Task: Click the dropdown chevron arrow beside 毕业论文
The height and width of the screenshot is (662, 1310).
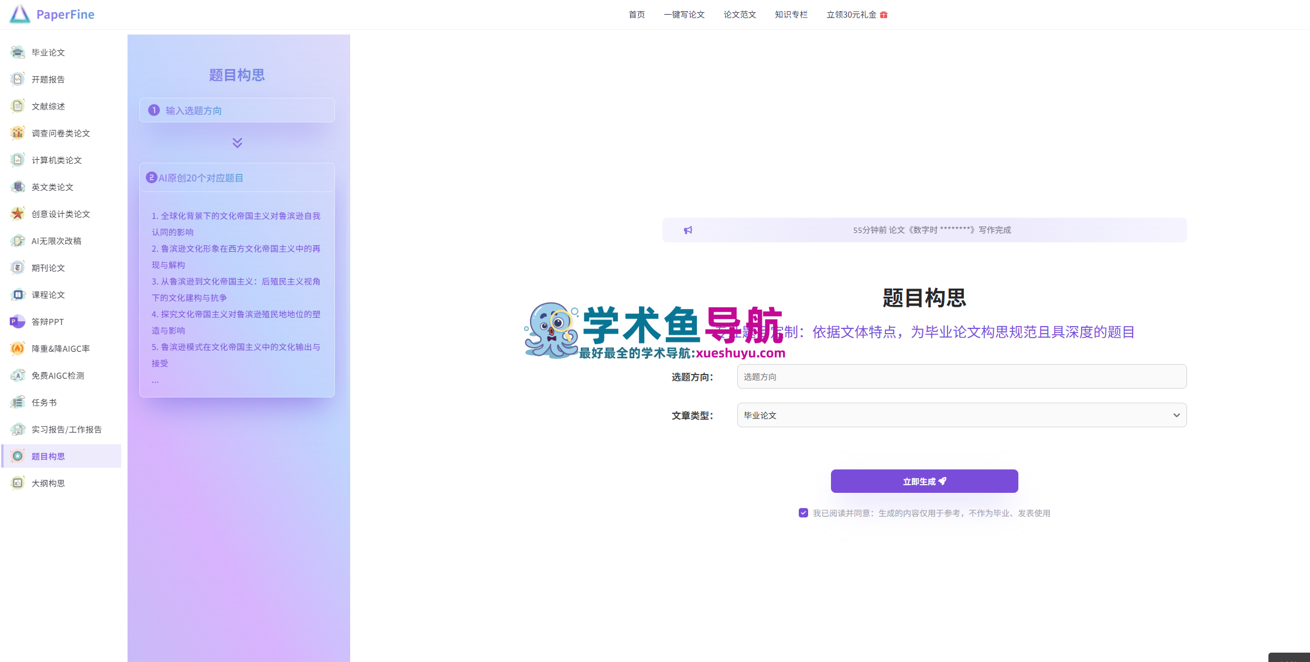Action: pos(1176,415)
